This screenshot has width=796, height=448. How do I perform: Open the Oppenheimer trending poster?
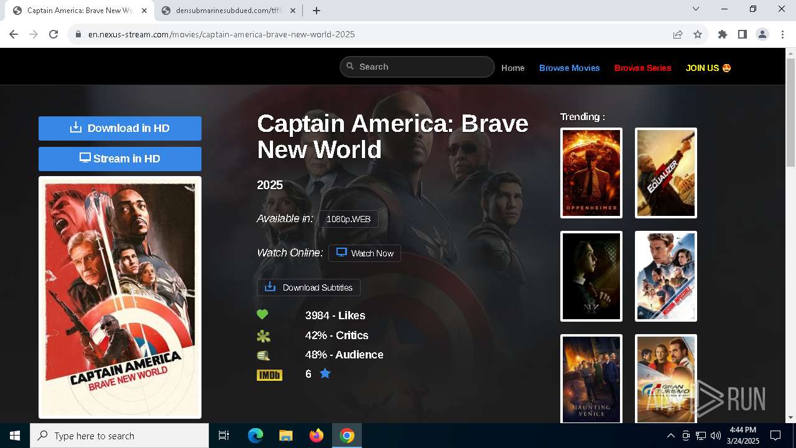pos(591,173)
